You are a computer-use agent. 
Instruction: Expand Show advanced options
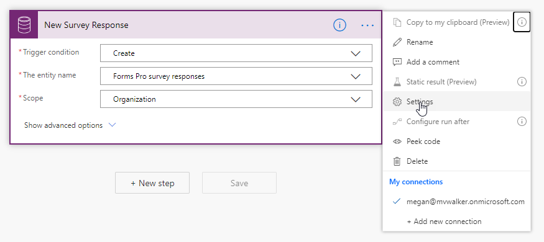[70, 125]
